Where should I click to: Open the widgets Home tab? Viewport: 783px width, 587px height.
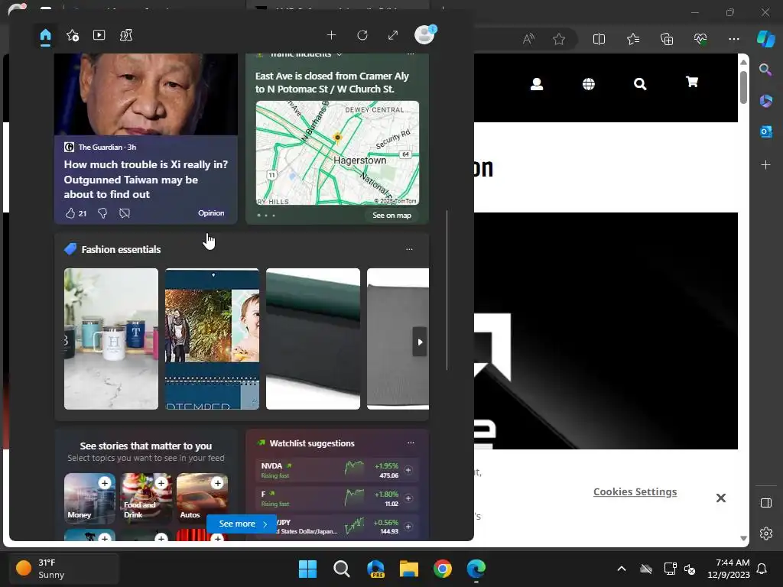[x=45, y=35]
